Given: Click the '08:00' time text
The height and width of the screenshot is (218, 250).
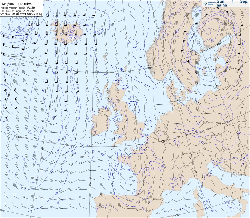Looking at the screenshot, I should click(x=222, y=6).
